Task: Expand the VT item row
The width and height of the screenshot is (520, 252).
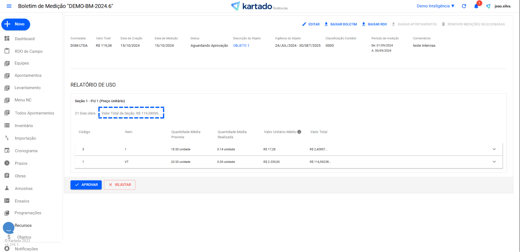Action: [x=494, y=162]
